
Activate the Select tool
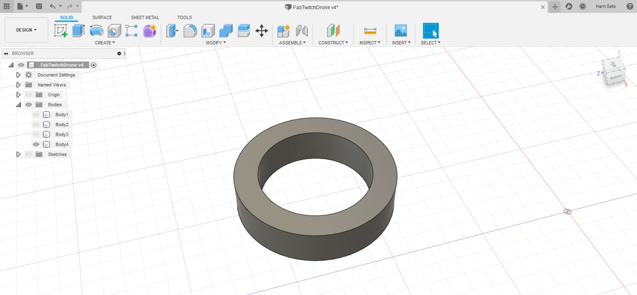point(431,30)
